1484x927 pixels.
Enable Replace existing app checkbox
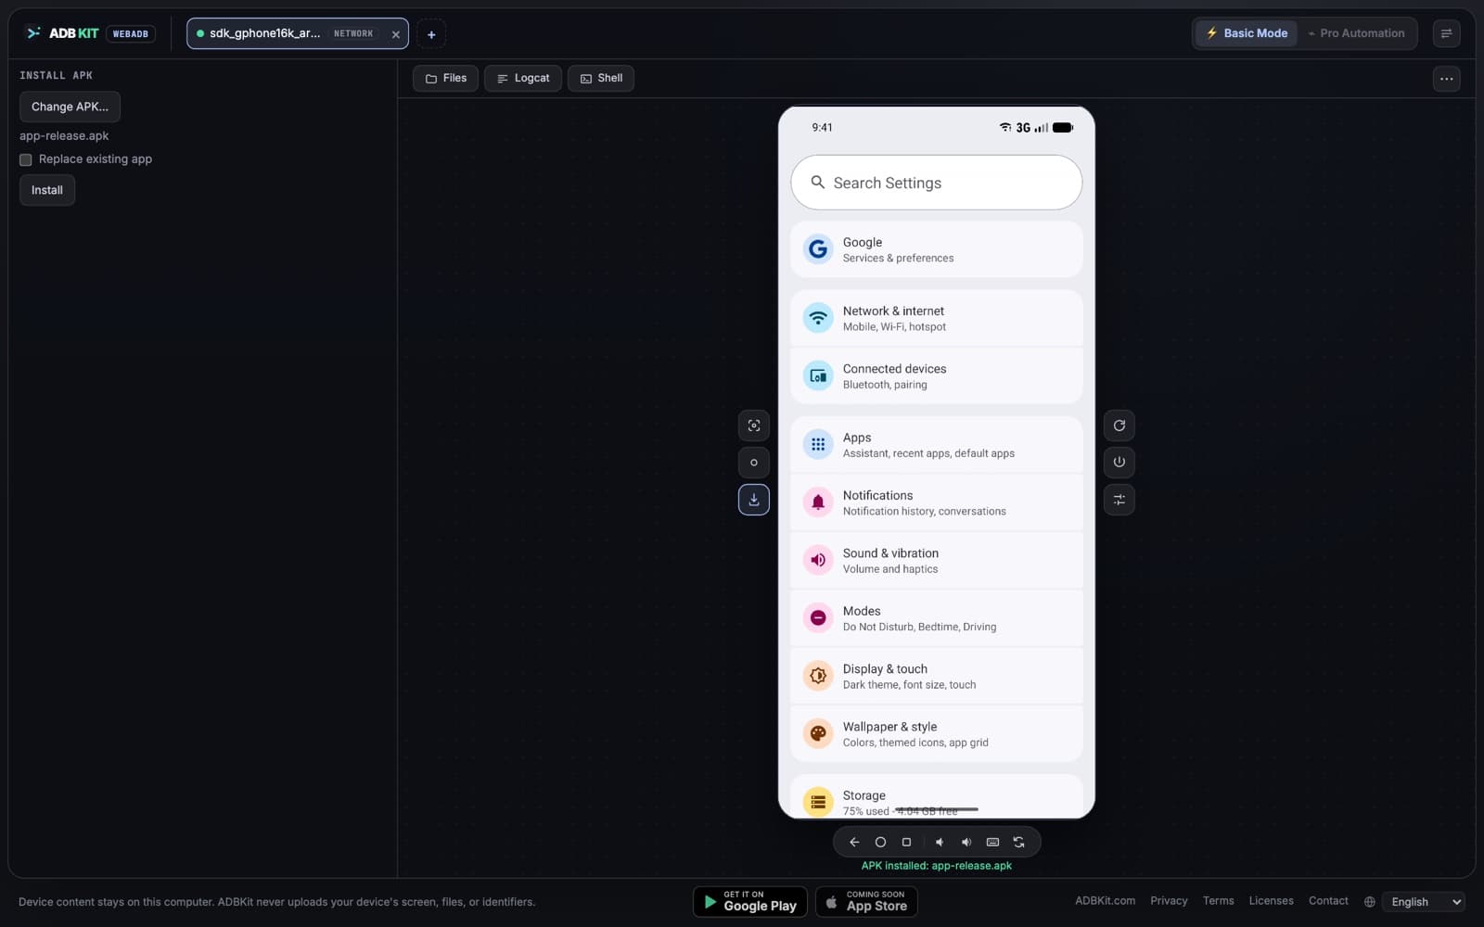pos(26,159)
